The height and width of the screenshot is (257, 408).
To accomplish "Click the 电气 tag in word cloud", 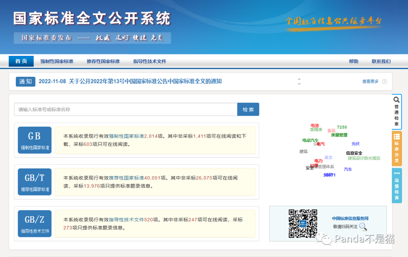I will [x=321, y=144].
